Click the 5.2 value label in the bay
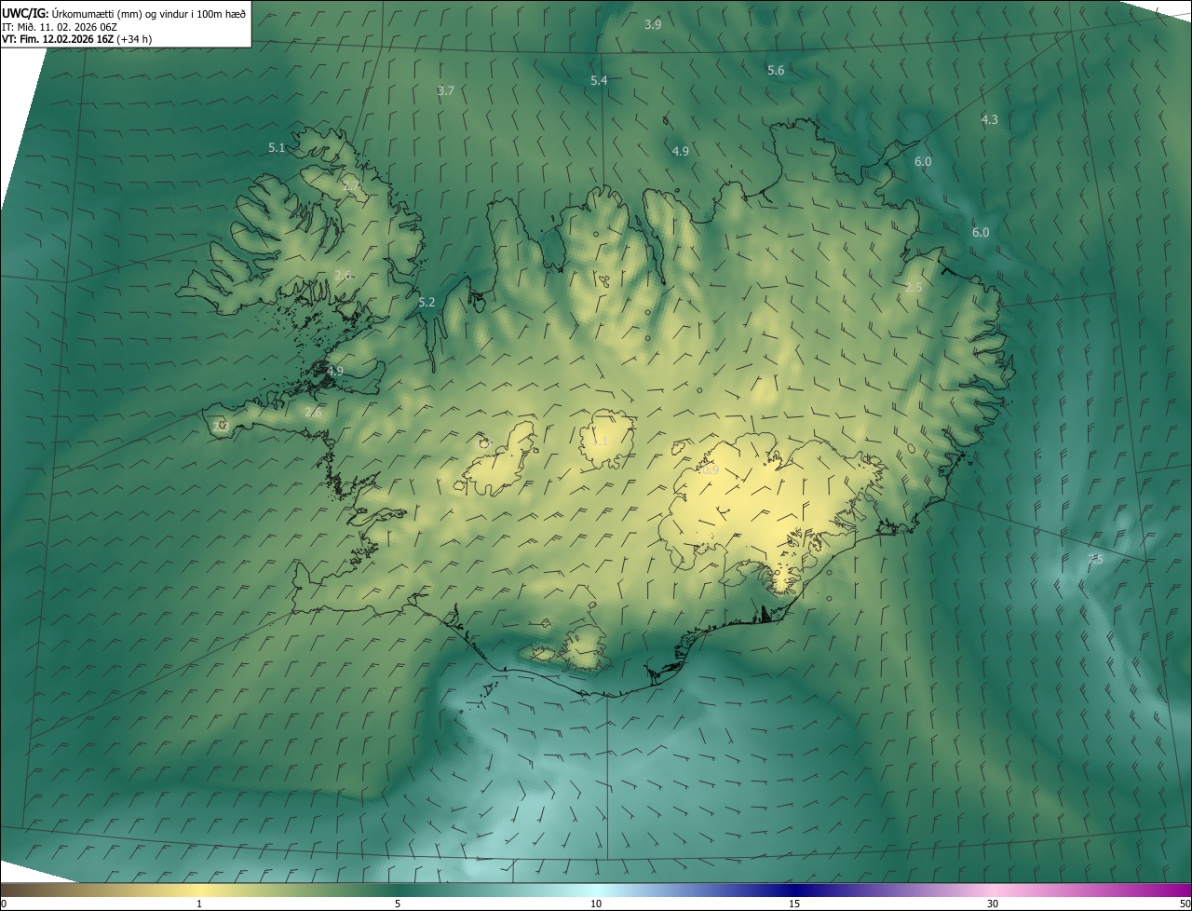Screen dimensions: 1192x911 (x=427, y=303)
